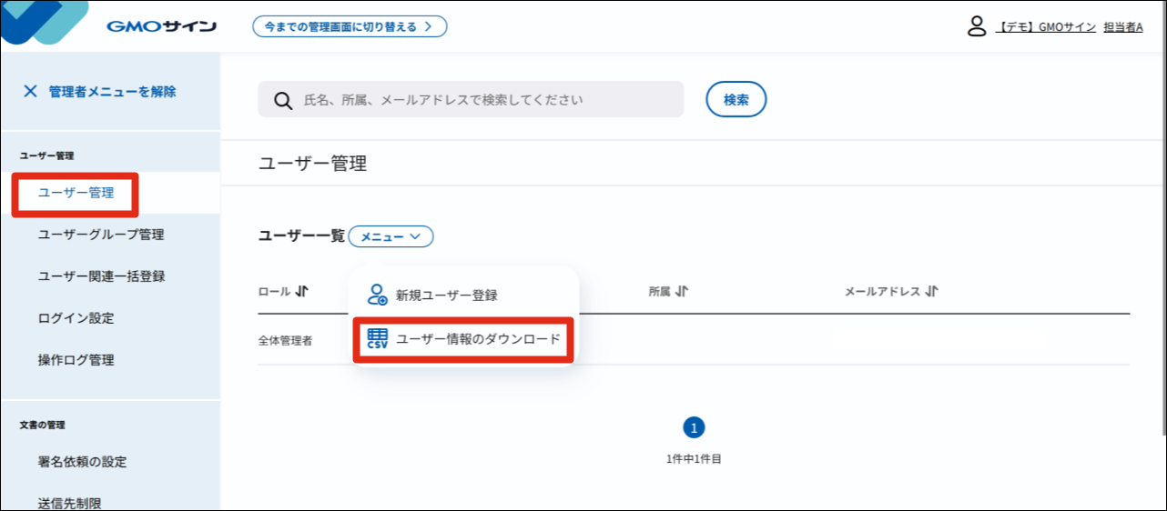Select ユーザー情報のダウンロード menu entry
Image resolution: width=1167 pixels, height=511 pixels.
click(x=478, y=339)
